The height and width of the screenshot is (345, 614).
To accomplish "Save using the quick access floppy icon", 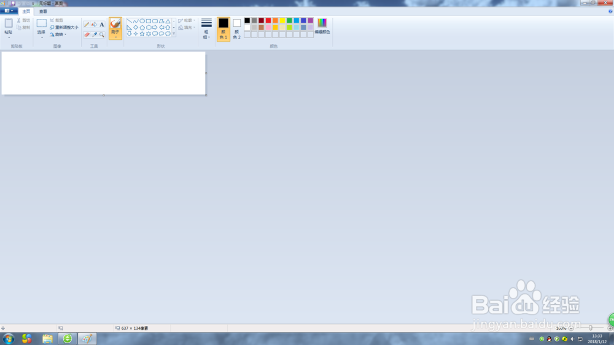I will click(12, 4).
